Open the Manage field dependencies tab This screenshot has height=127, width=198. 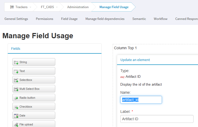(x=105, y=19)
